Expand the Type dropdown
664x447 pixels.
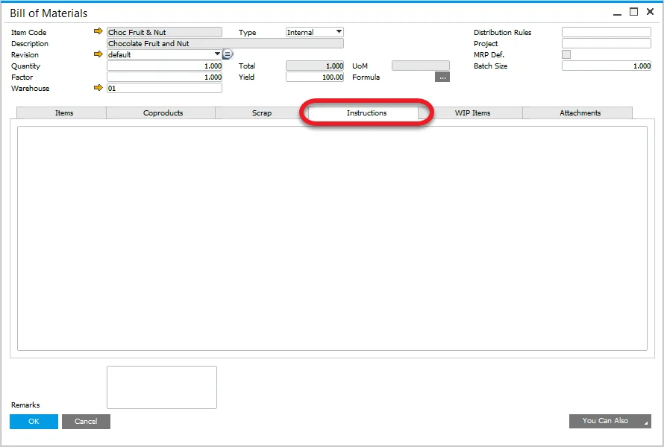coord(339,32)
